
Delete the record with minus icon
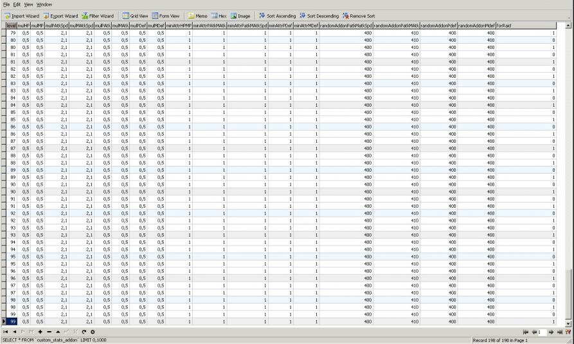(49, 332)
